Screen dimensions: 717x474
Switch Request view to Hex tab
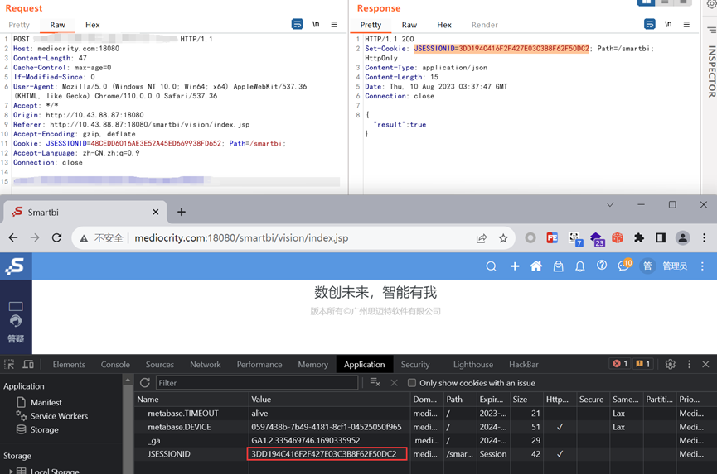[x=92, y=25]
